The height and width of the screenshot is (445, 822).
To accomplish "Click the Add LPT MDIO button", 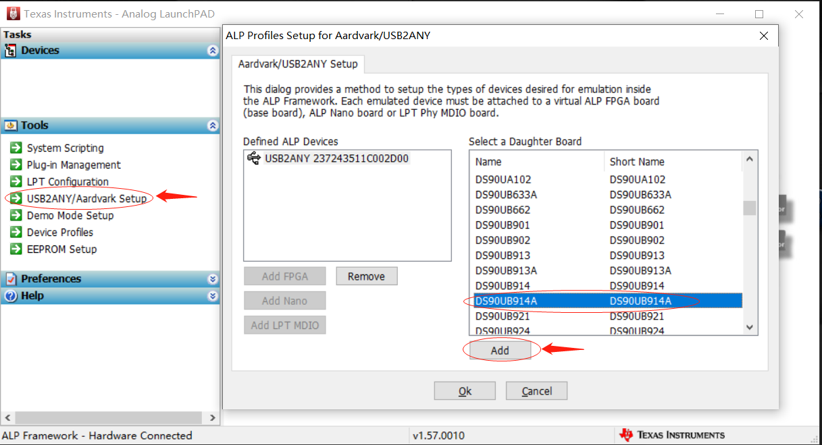I will tap(285, 325).
